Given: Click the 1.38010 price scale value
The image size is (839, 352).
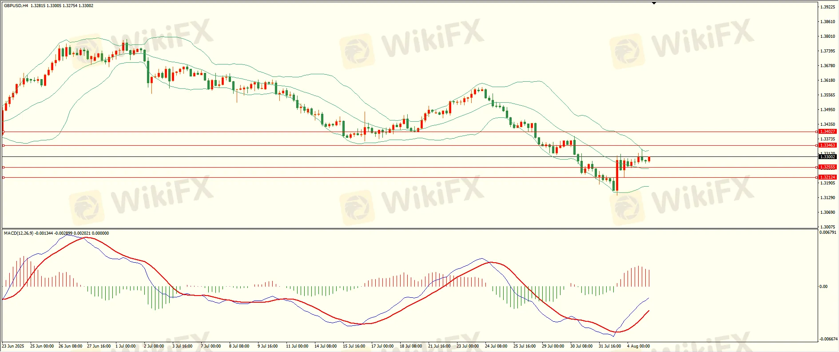Looking at the screenshot, I should (827, 36).
